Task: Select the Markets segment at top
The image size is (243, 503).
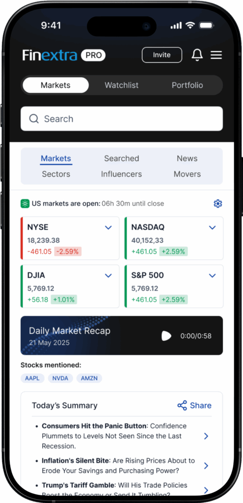Action: [x=55, y=85]
